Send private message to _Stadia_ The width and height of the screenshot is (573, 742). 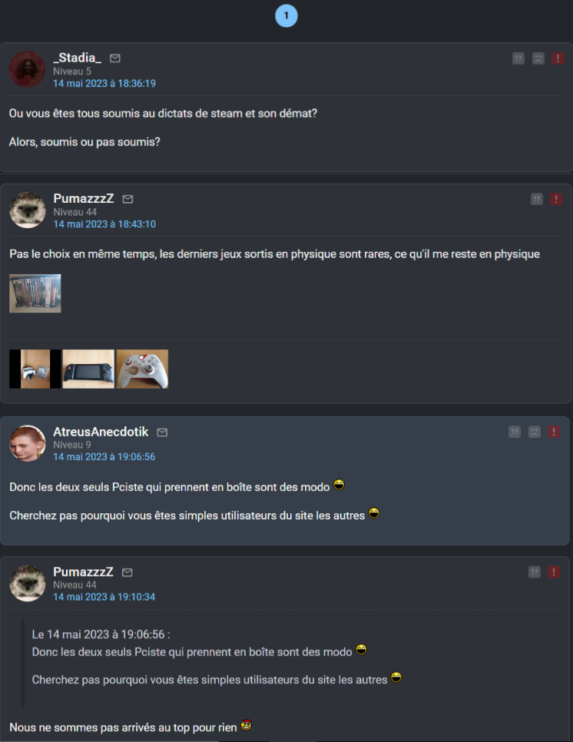coord(115,58)
